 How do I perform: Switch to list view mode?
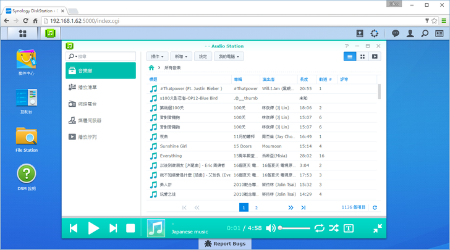tap(350, 56)
